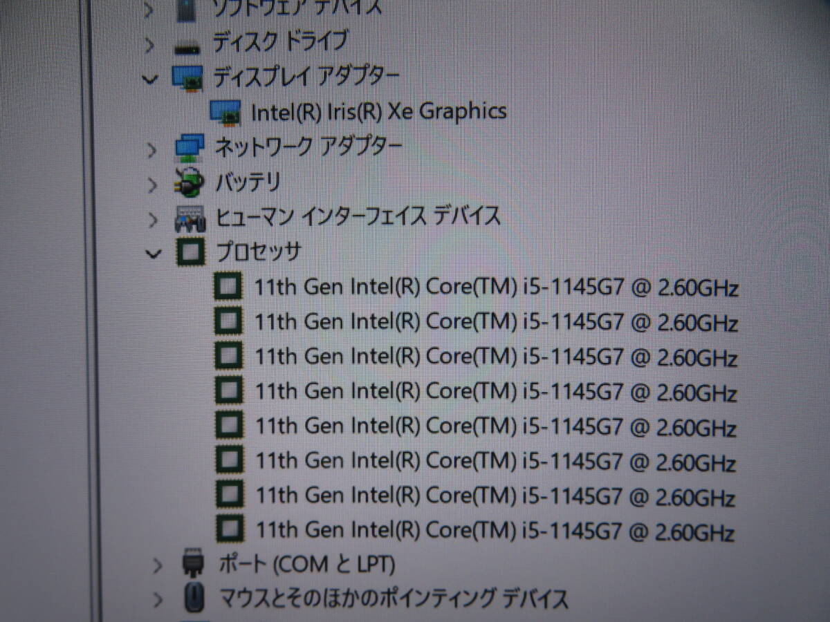Click the マウス pointing devices mouse icon
This screenshot has width=830, height=622.
[x=196, y=597]
